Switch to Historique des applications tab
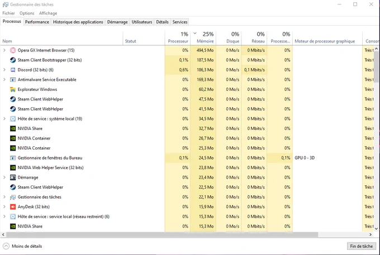This screenshot has height=255, width=380. (x=78, y=22)
